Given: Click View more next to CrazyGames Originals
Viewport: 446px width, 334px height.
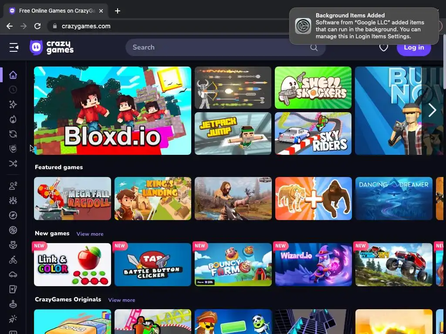Looking at the screenshot, I should (x=122, y=300).
